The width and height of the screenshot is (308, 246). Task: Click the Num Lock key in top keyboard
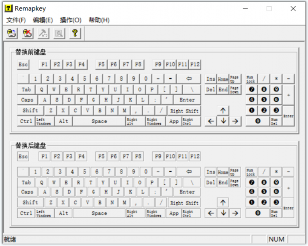251,79
